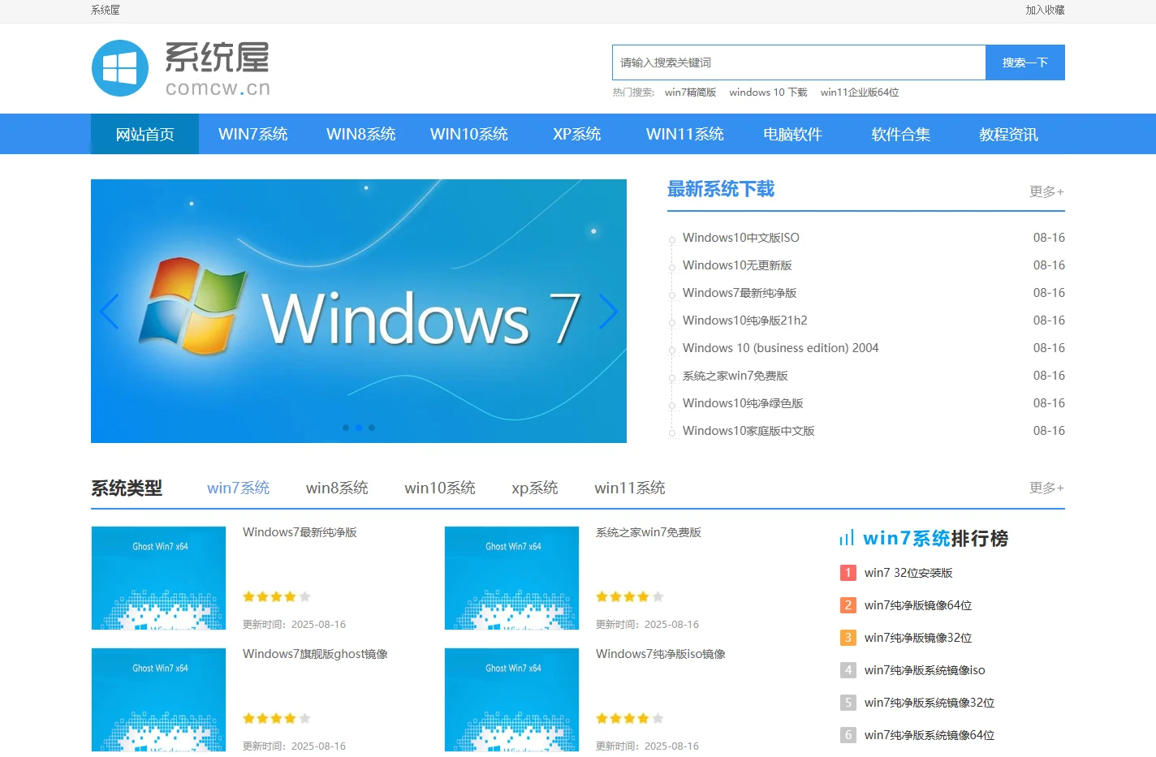Click the Ghost Win7 thumbnail for Windows7最新纯净版

click(x=158, y=578)
